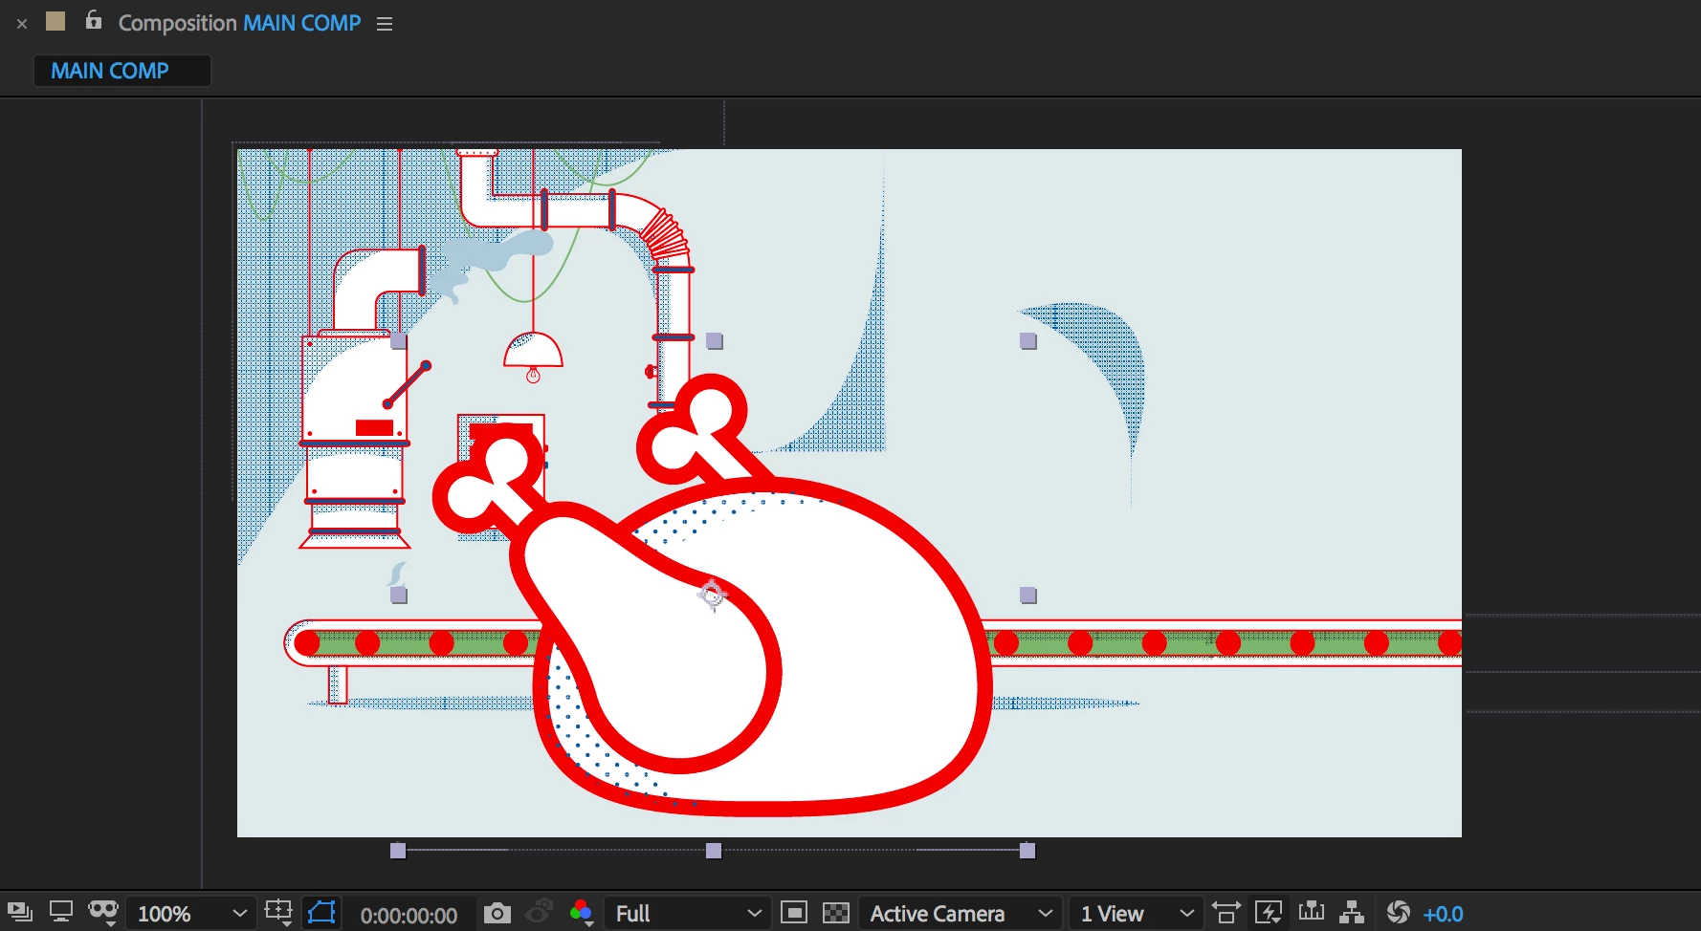Open grid and guide options

(x=278, y=913)
